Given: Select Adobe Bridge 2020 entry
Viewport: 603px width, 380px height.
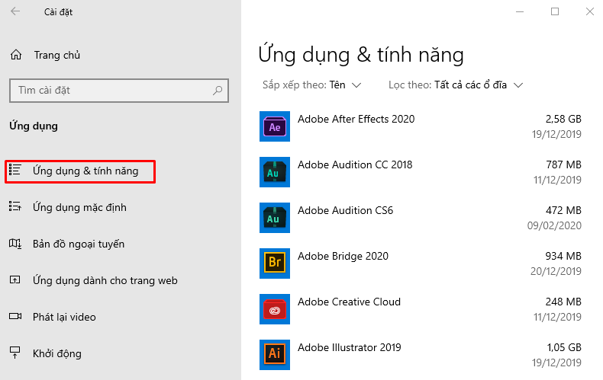Looking at the screenshot, I should coord(421,263).
